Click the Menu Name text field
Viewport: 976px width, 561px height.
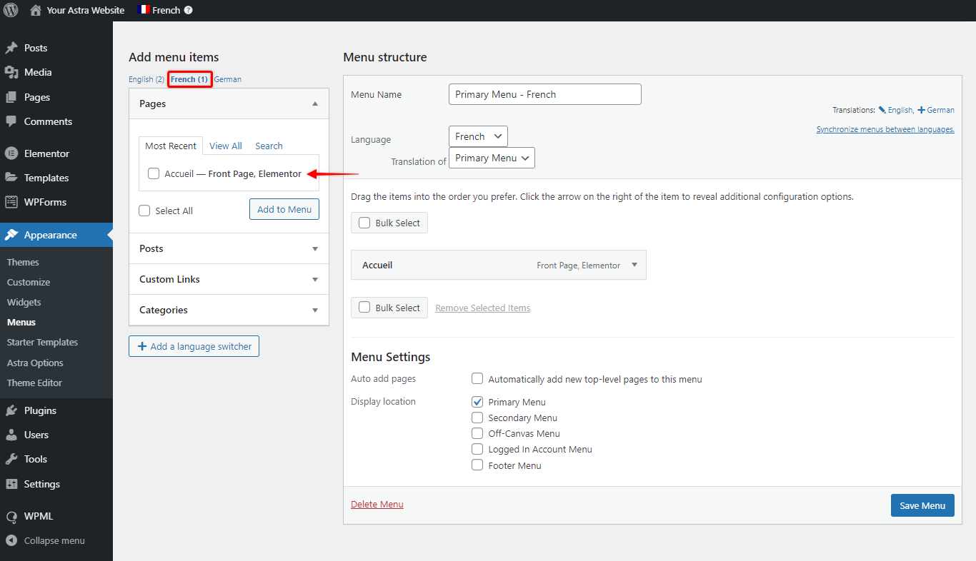pyautogui.click(x=545, y=94)
